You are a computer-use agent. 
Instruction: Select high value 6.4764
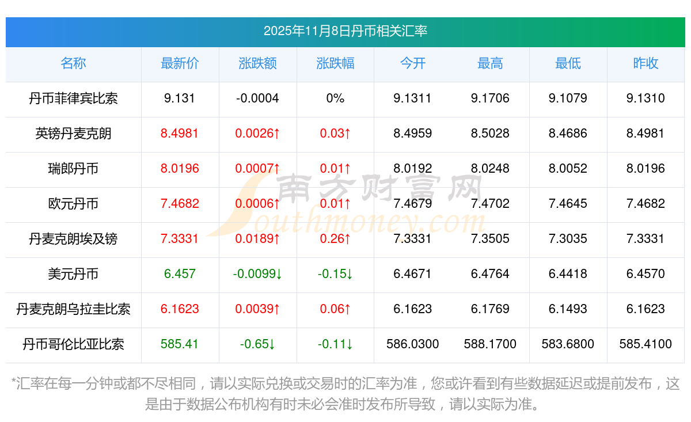tap(490, 274)
